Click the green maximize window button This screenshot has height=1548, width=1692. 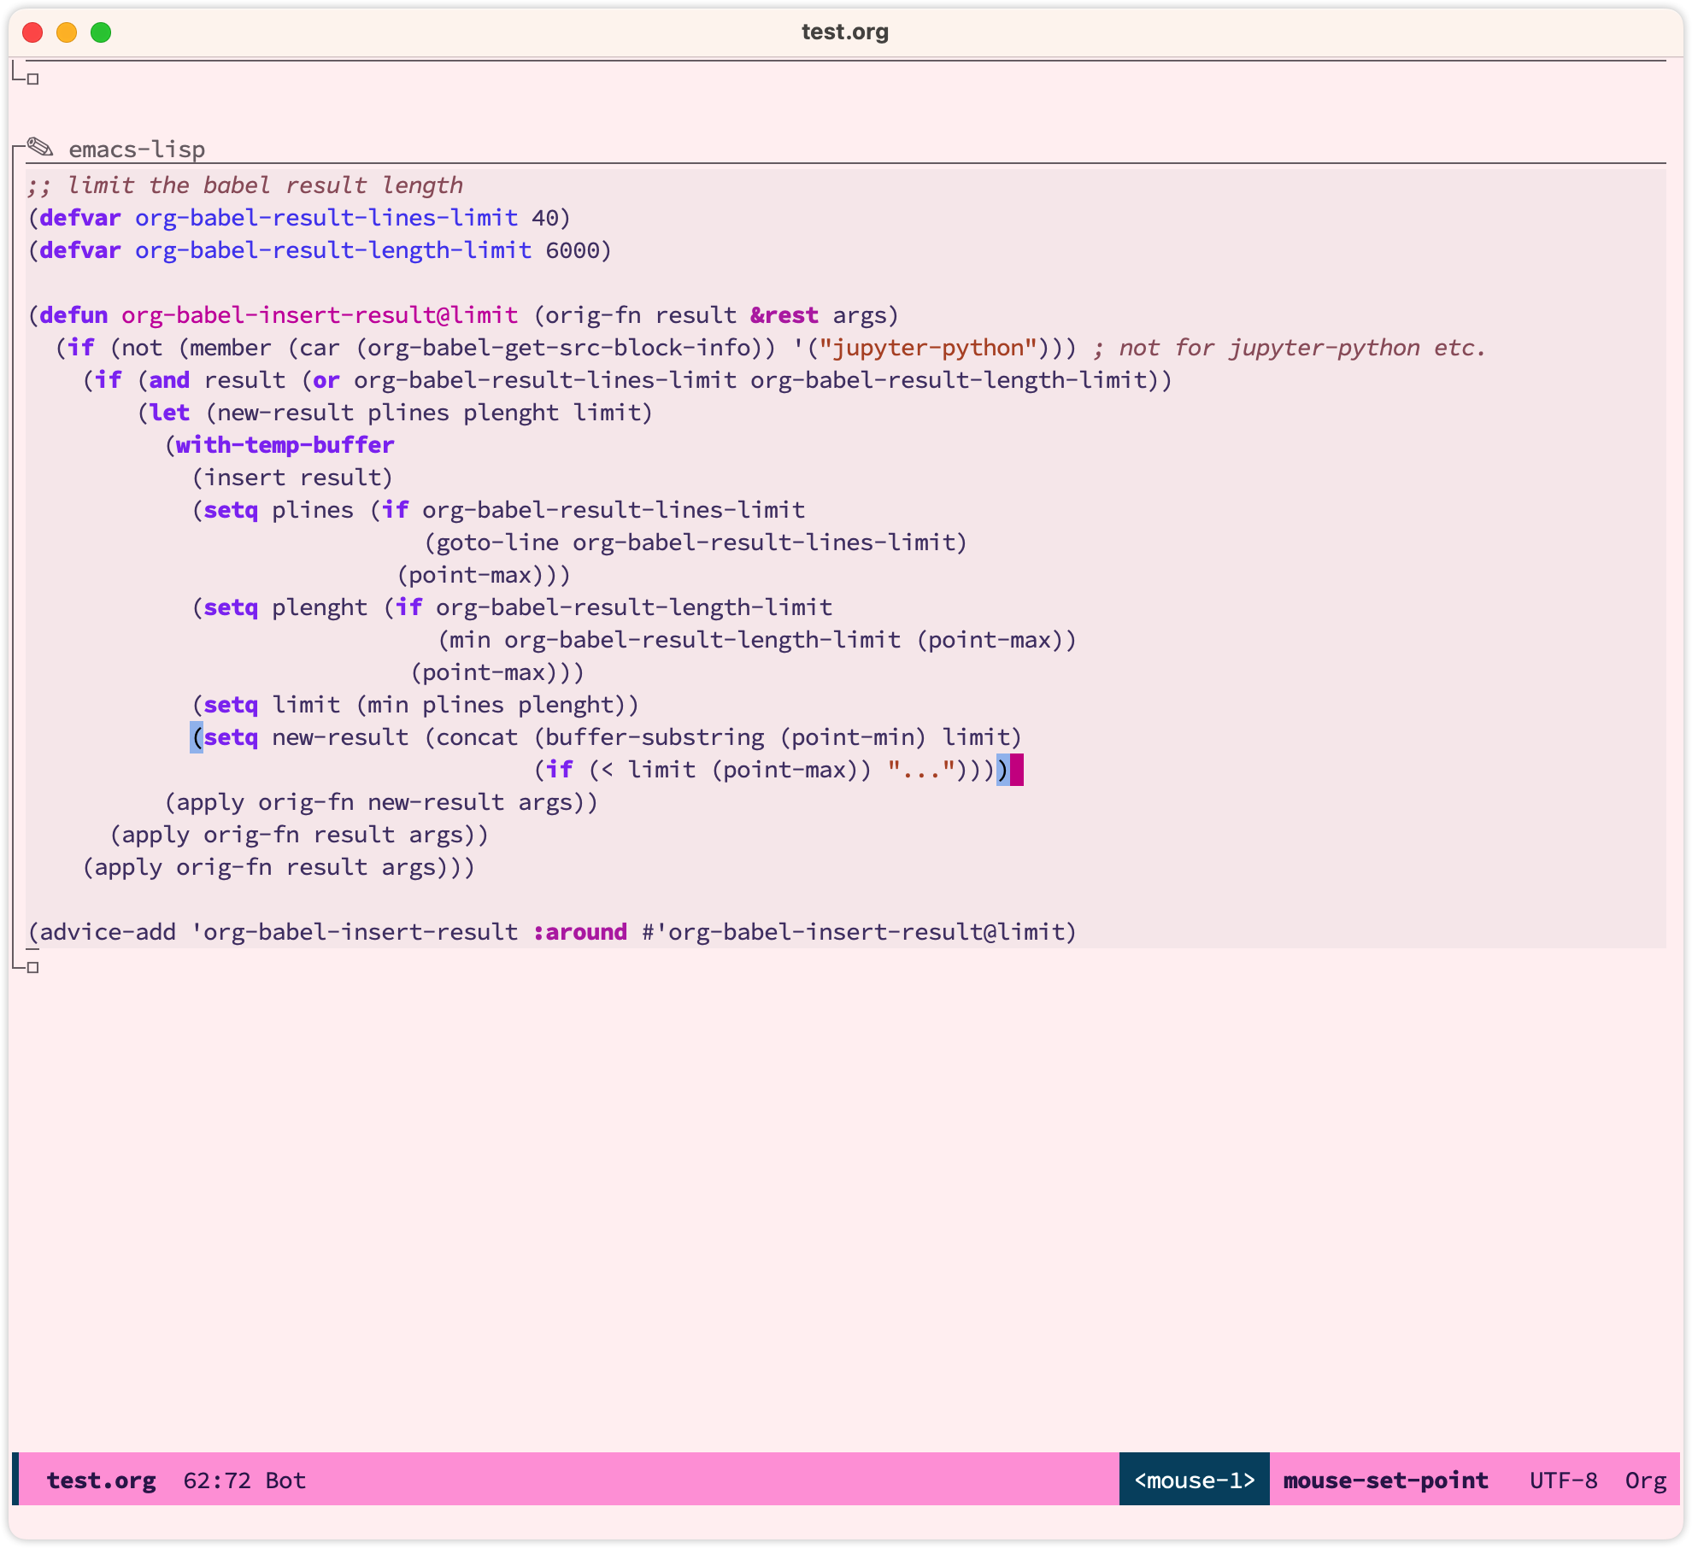101,32
